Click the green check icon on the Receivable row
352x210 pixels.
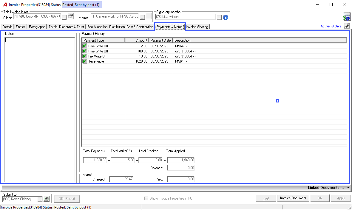pos(85,61)
